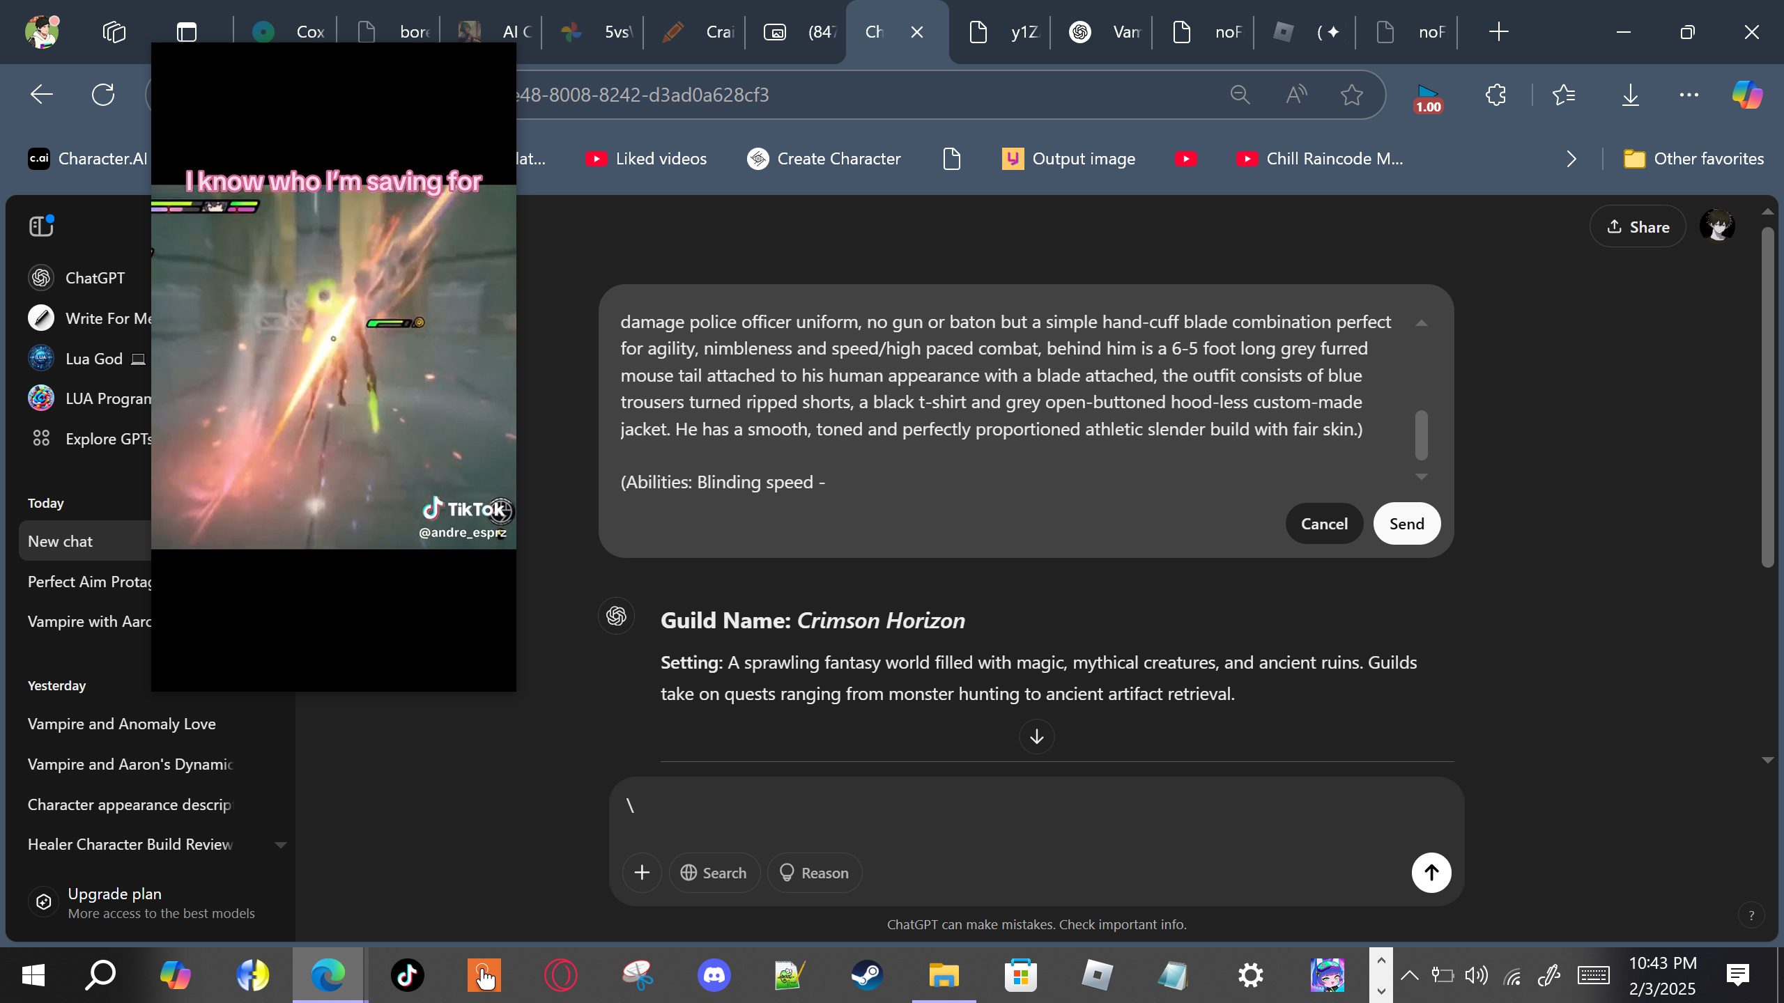Open the Other favorites folder
Image resolution: width=1784 pixels, height=1003 pixels.
pyautogui.click(x=1693, y=159)
